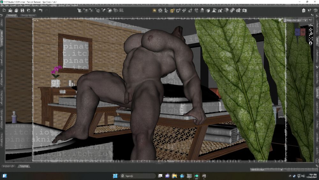
Task: Click the Undo arrow icon
Action: coord(41,10)
